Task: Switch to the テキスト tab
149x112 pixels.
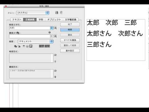Action: tap(17, 20)
